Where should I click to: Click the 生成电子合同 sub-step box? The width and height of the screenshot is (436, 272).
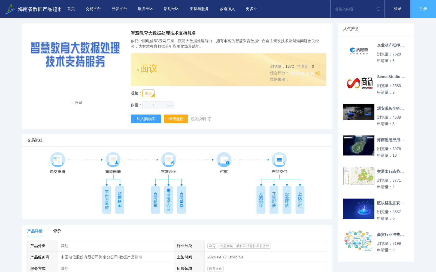168,200
